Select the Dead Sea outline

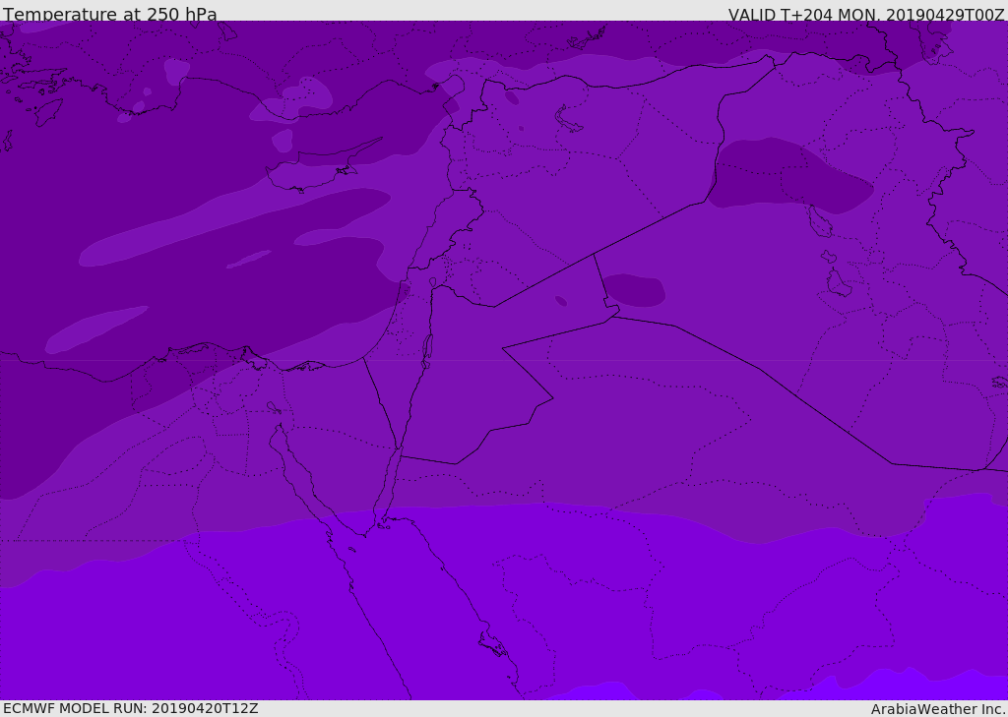[427, 348]
